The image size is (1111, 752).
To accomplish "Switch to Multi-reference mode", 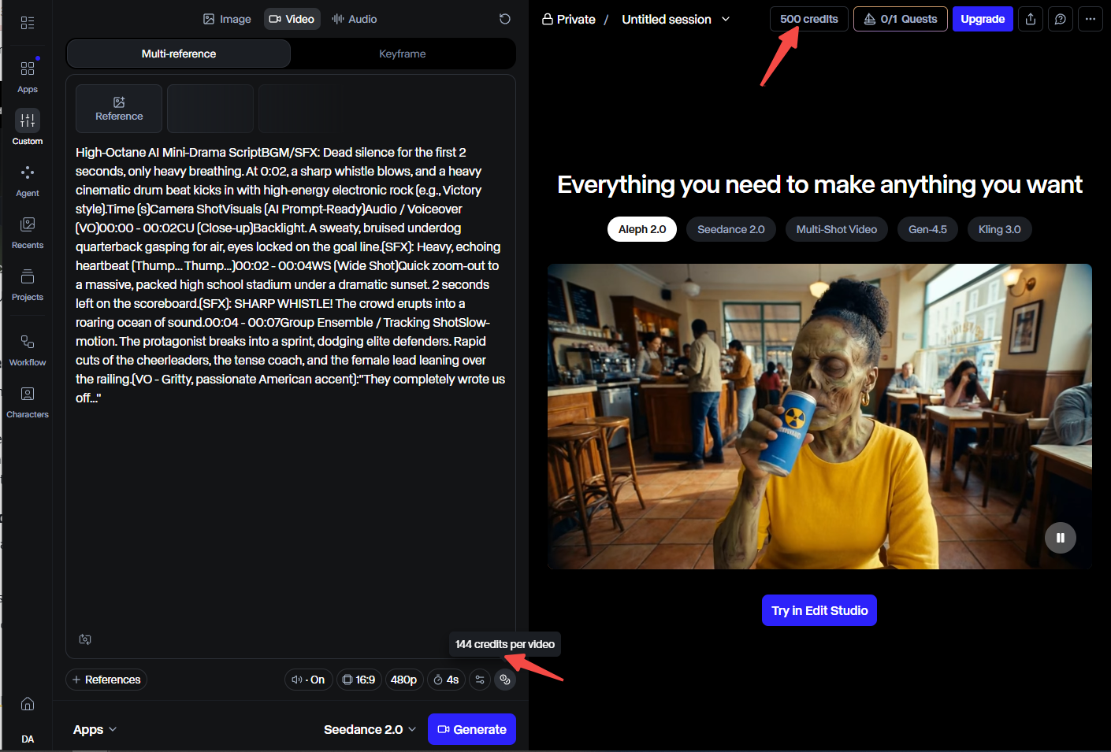I will 179,54.
